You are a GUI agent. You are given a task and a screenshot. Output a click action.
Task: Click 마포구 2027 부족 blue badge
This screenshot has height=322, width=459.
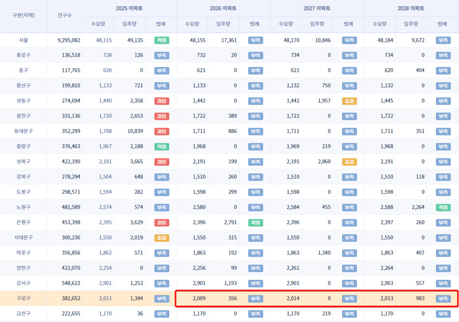(x=349, y=253)
